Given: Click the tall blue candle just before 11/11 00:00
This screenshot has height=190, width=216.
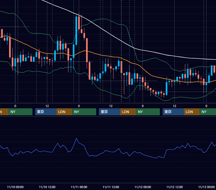Looking at the screenshot, I should point(76,30).
